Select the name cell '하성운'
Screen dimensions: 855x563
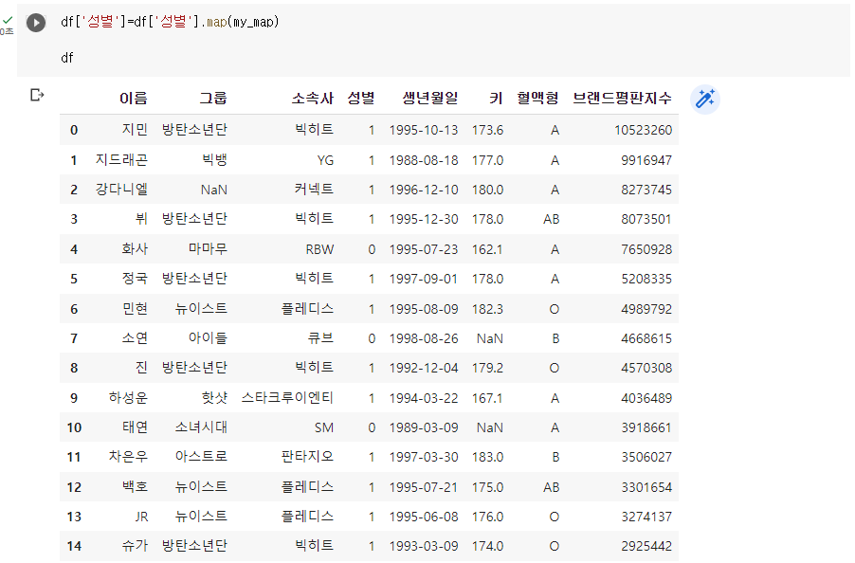[x=128, y=397]
